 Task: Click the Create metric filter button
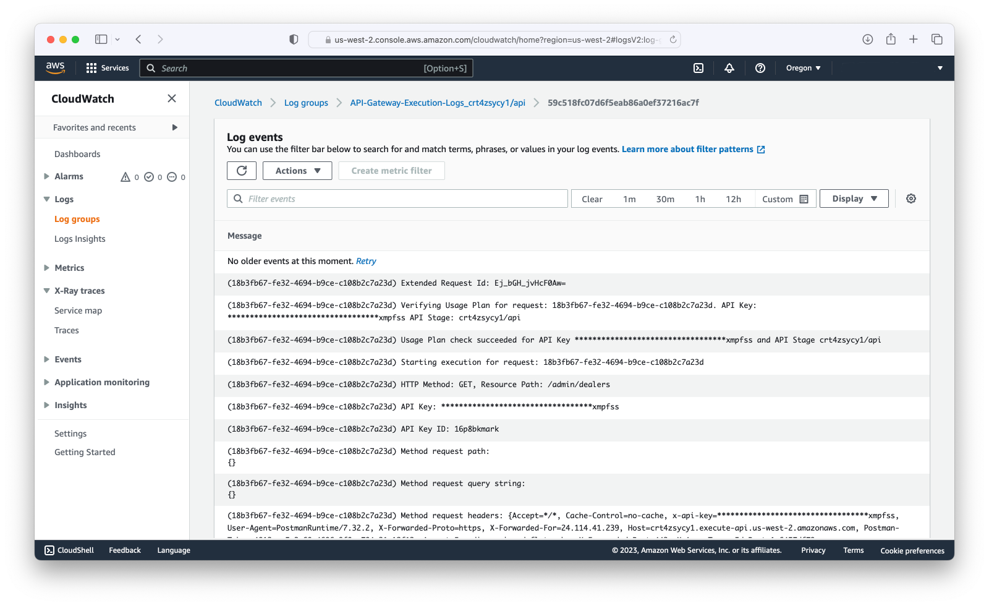tap(392, 171)
